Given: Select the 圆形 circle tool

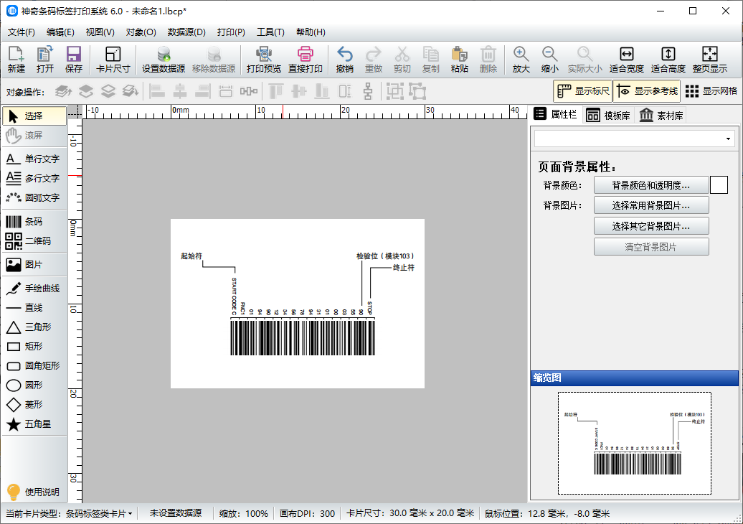Looking at the screenshot, I should 34,385.
